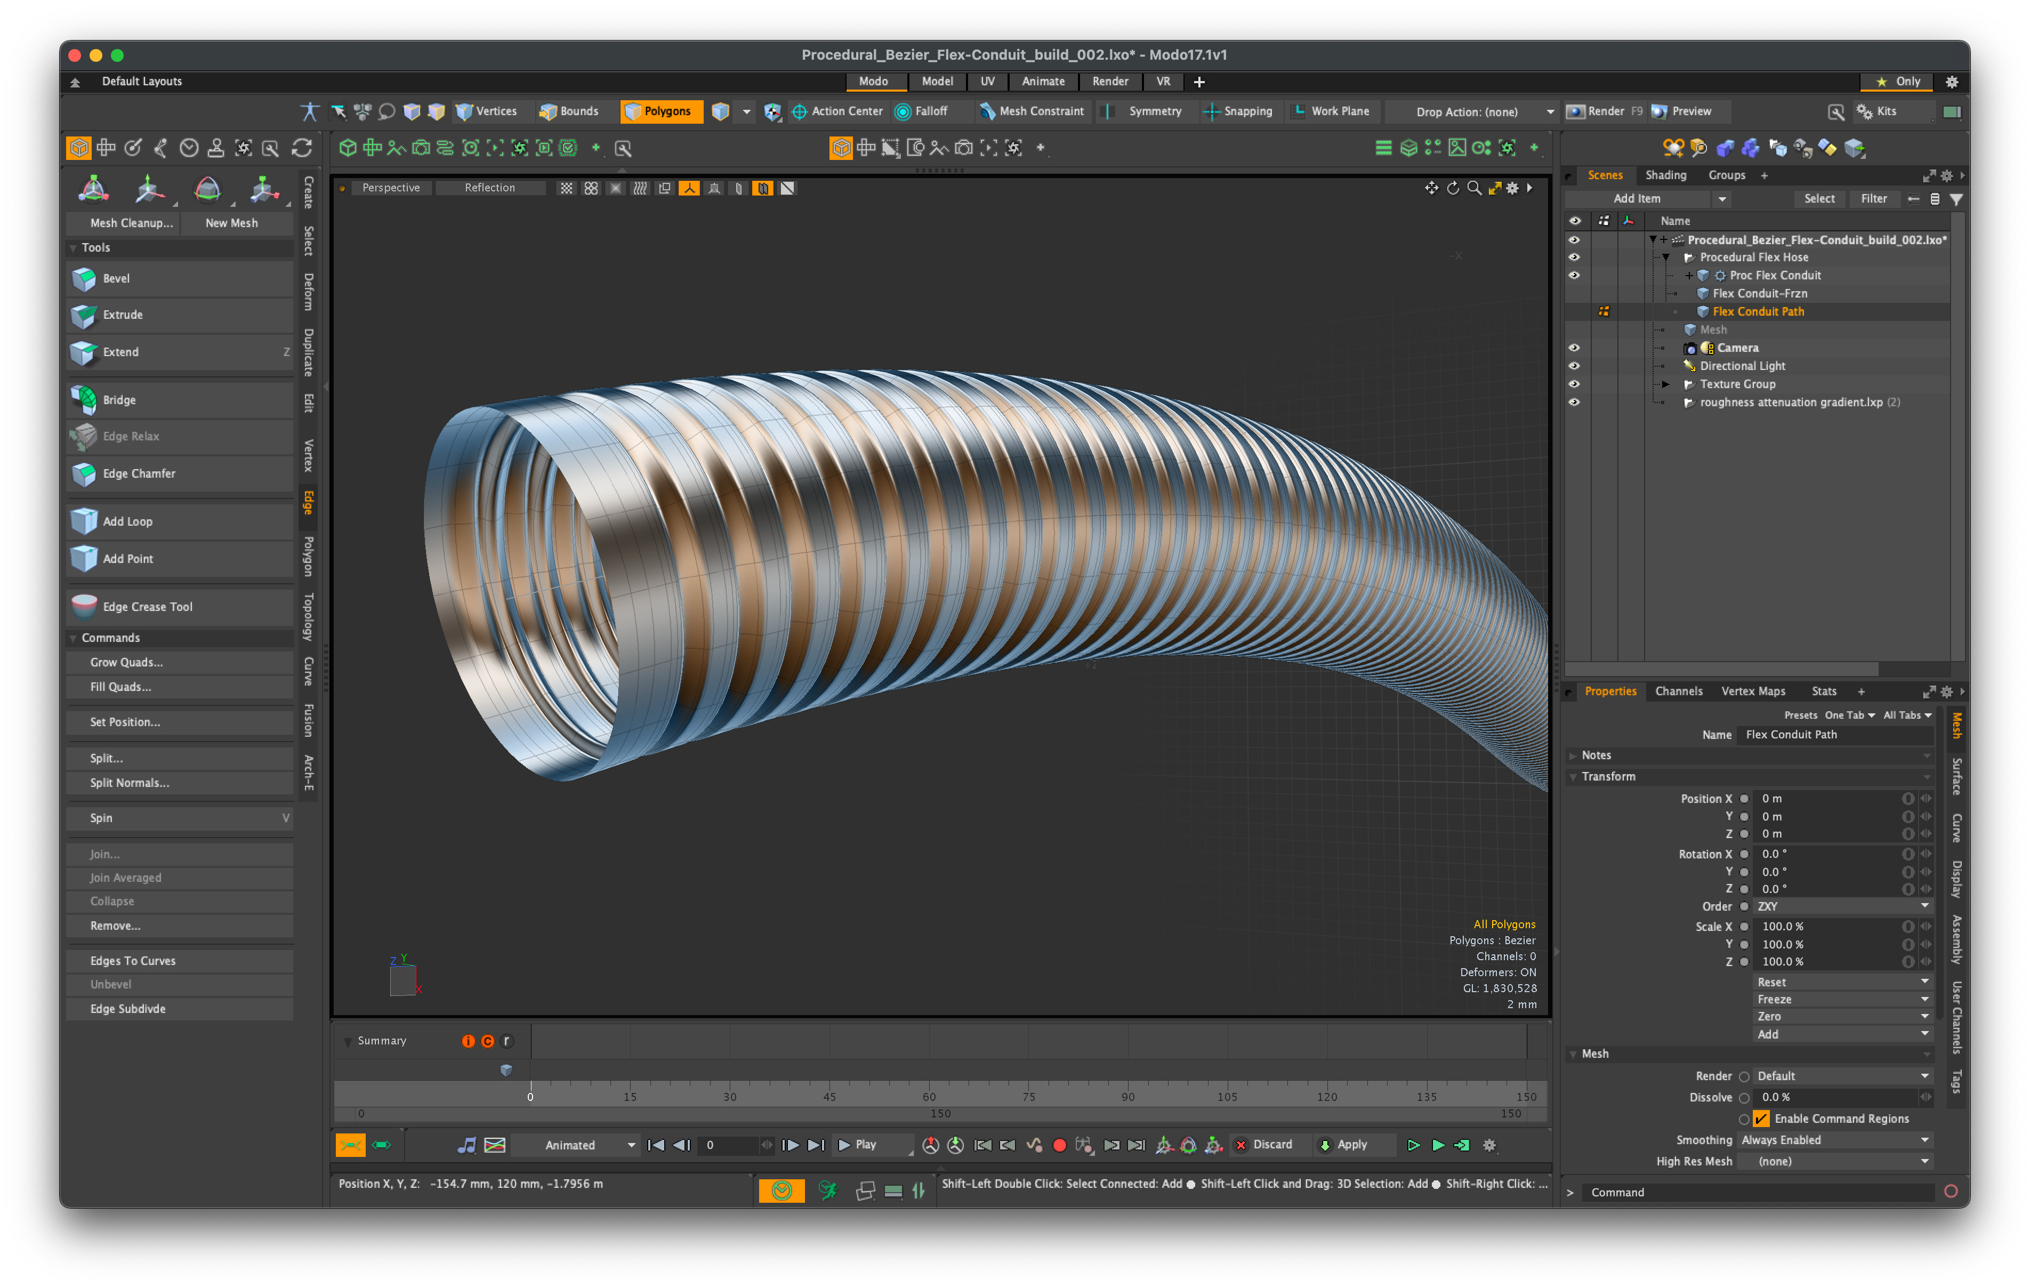Click the viewport rotate view icon

(1453, 188)
